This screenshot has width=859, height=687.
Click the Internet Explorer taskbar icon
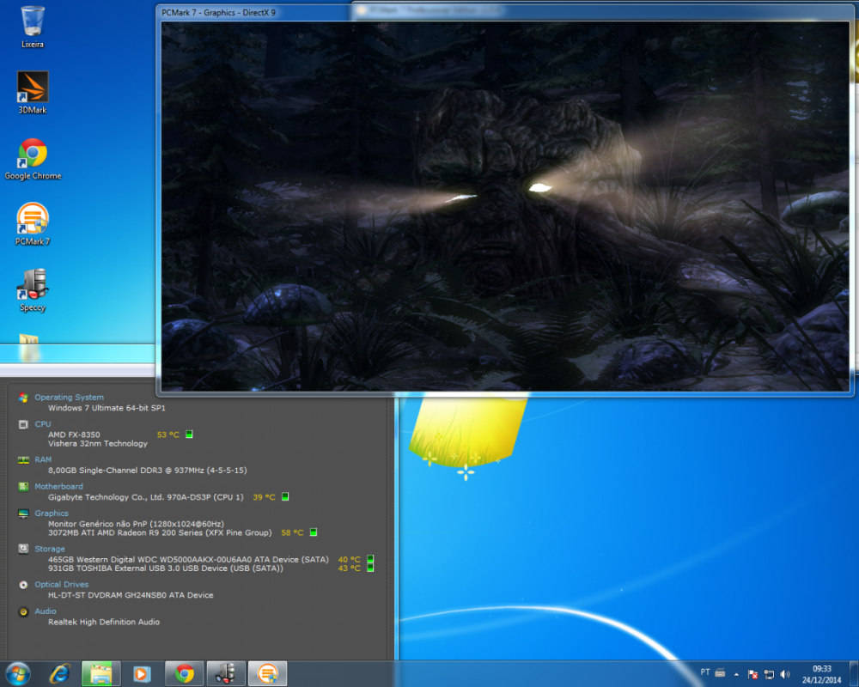[x=59, y=673]
